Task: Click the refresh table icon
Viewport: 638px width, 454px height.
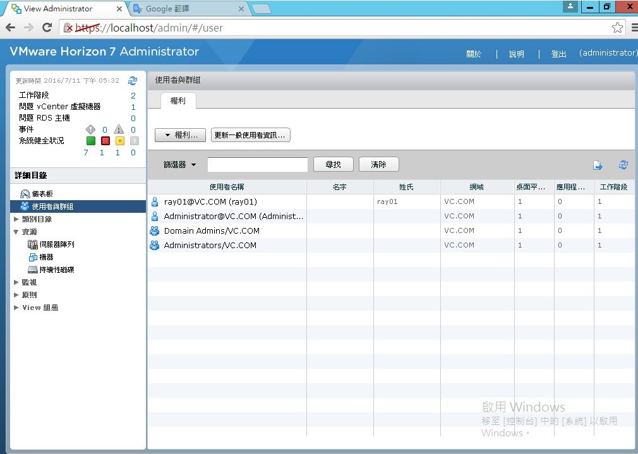Action: pos(623,164)
